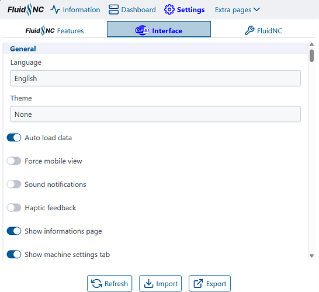Enable the Sound notifications toggle
This screenshot has width=319, height=292.
point(14,185)
